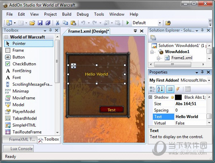Image resolution: width=215 pixels, height=163 pixels.
Task: Select the TabardModel toolbox item
Action: coord(29,118)
